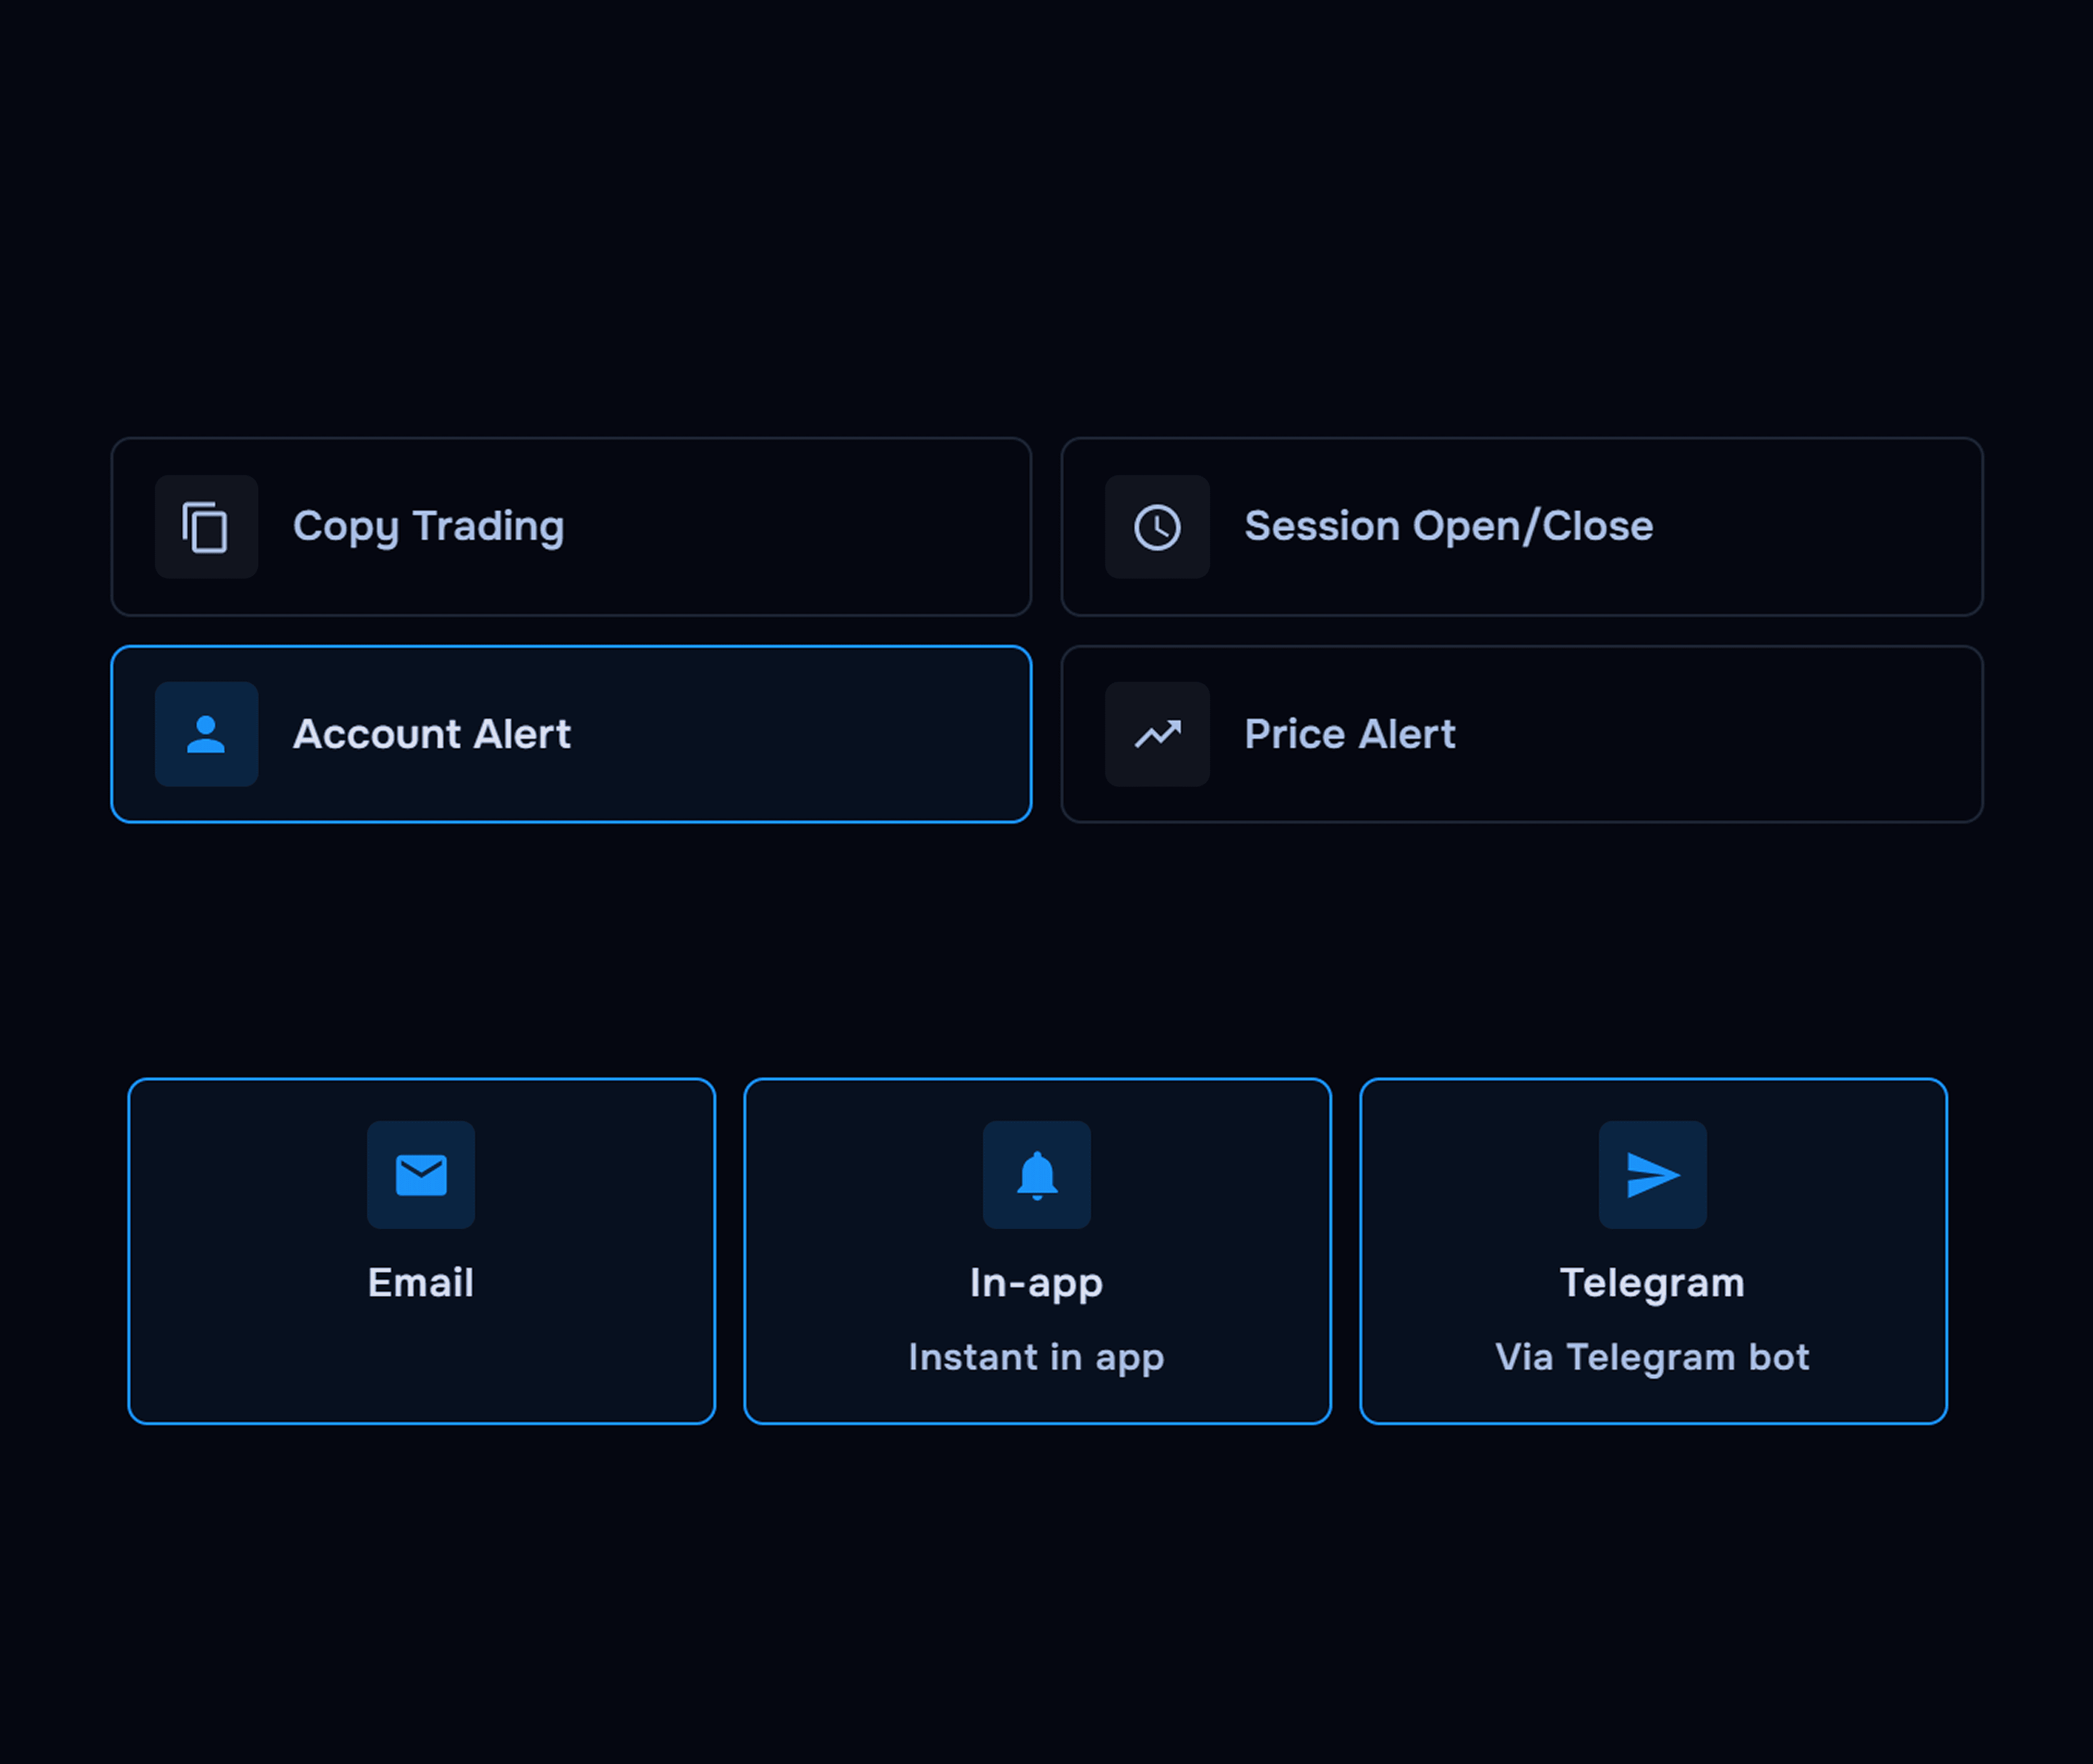2093x1764 pixels.
Task: Toggle the In-app channel title
Action: 1037,1283
